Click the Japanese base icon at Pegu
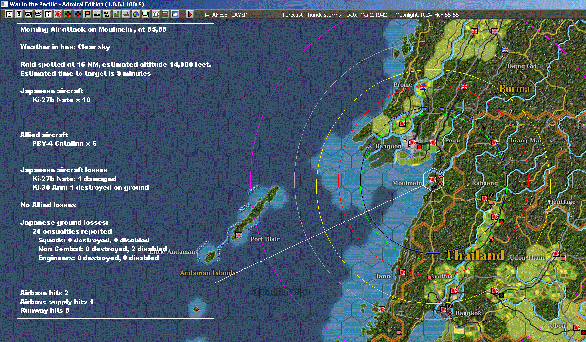 (433, 142)
